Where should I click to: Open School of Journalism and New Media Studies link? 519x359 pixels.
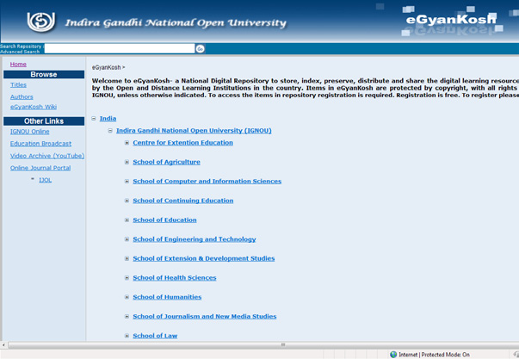(x=205, y=316)
